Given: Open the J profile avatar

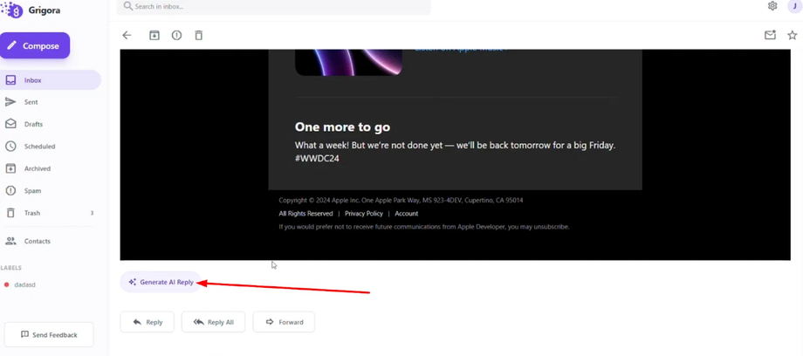Looking at the screenshot, I should (795, 6).
